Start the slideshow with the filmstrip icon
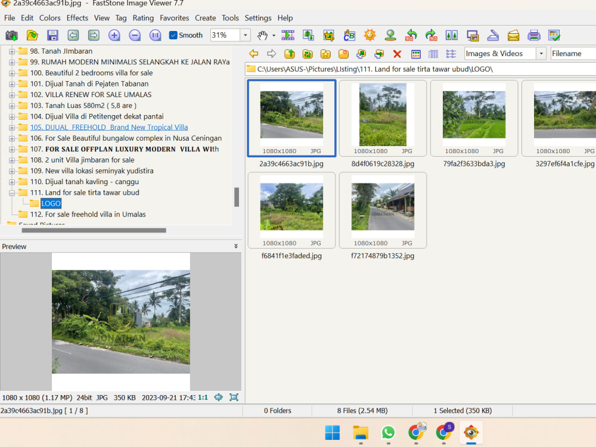596x447 pixels. (x=288, y=35)
